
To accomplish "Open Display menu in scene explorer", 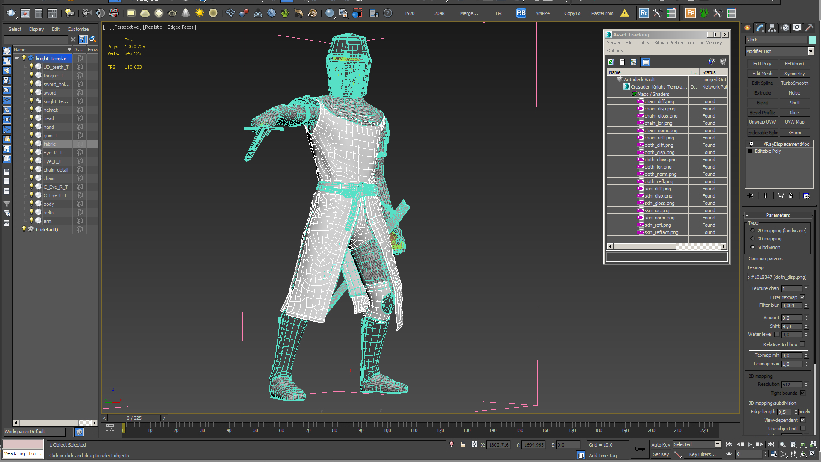I will coord(36,29).
